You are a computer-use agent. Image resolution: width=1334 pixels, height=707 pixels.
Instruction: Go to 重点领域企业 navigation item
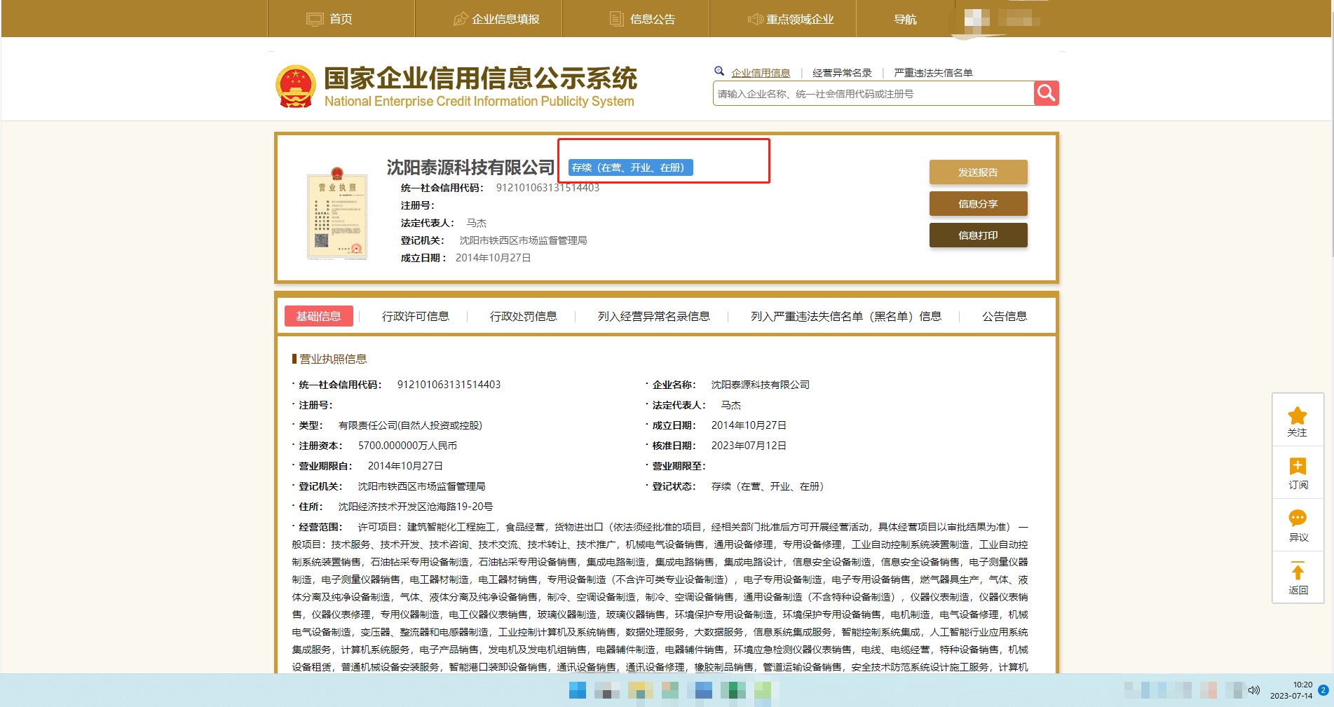click(791, 19)
